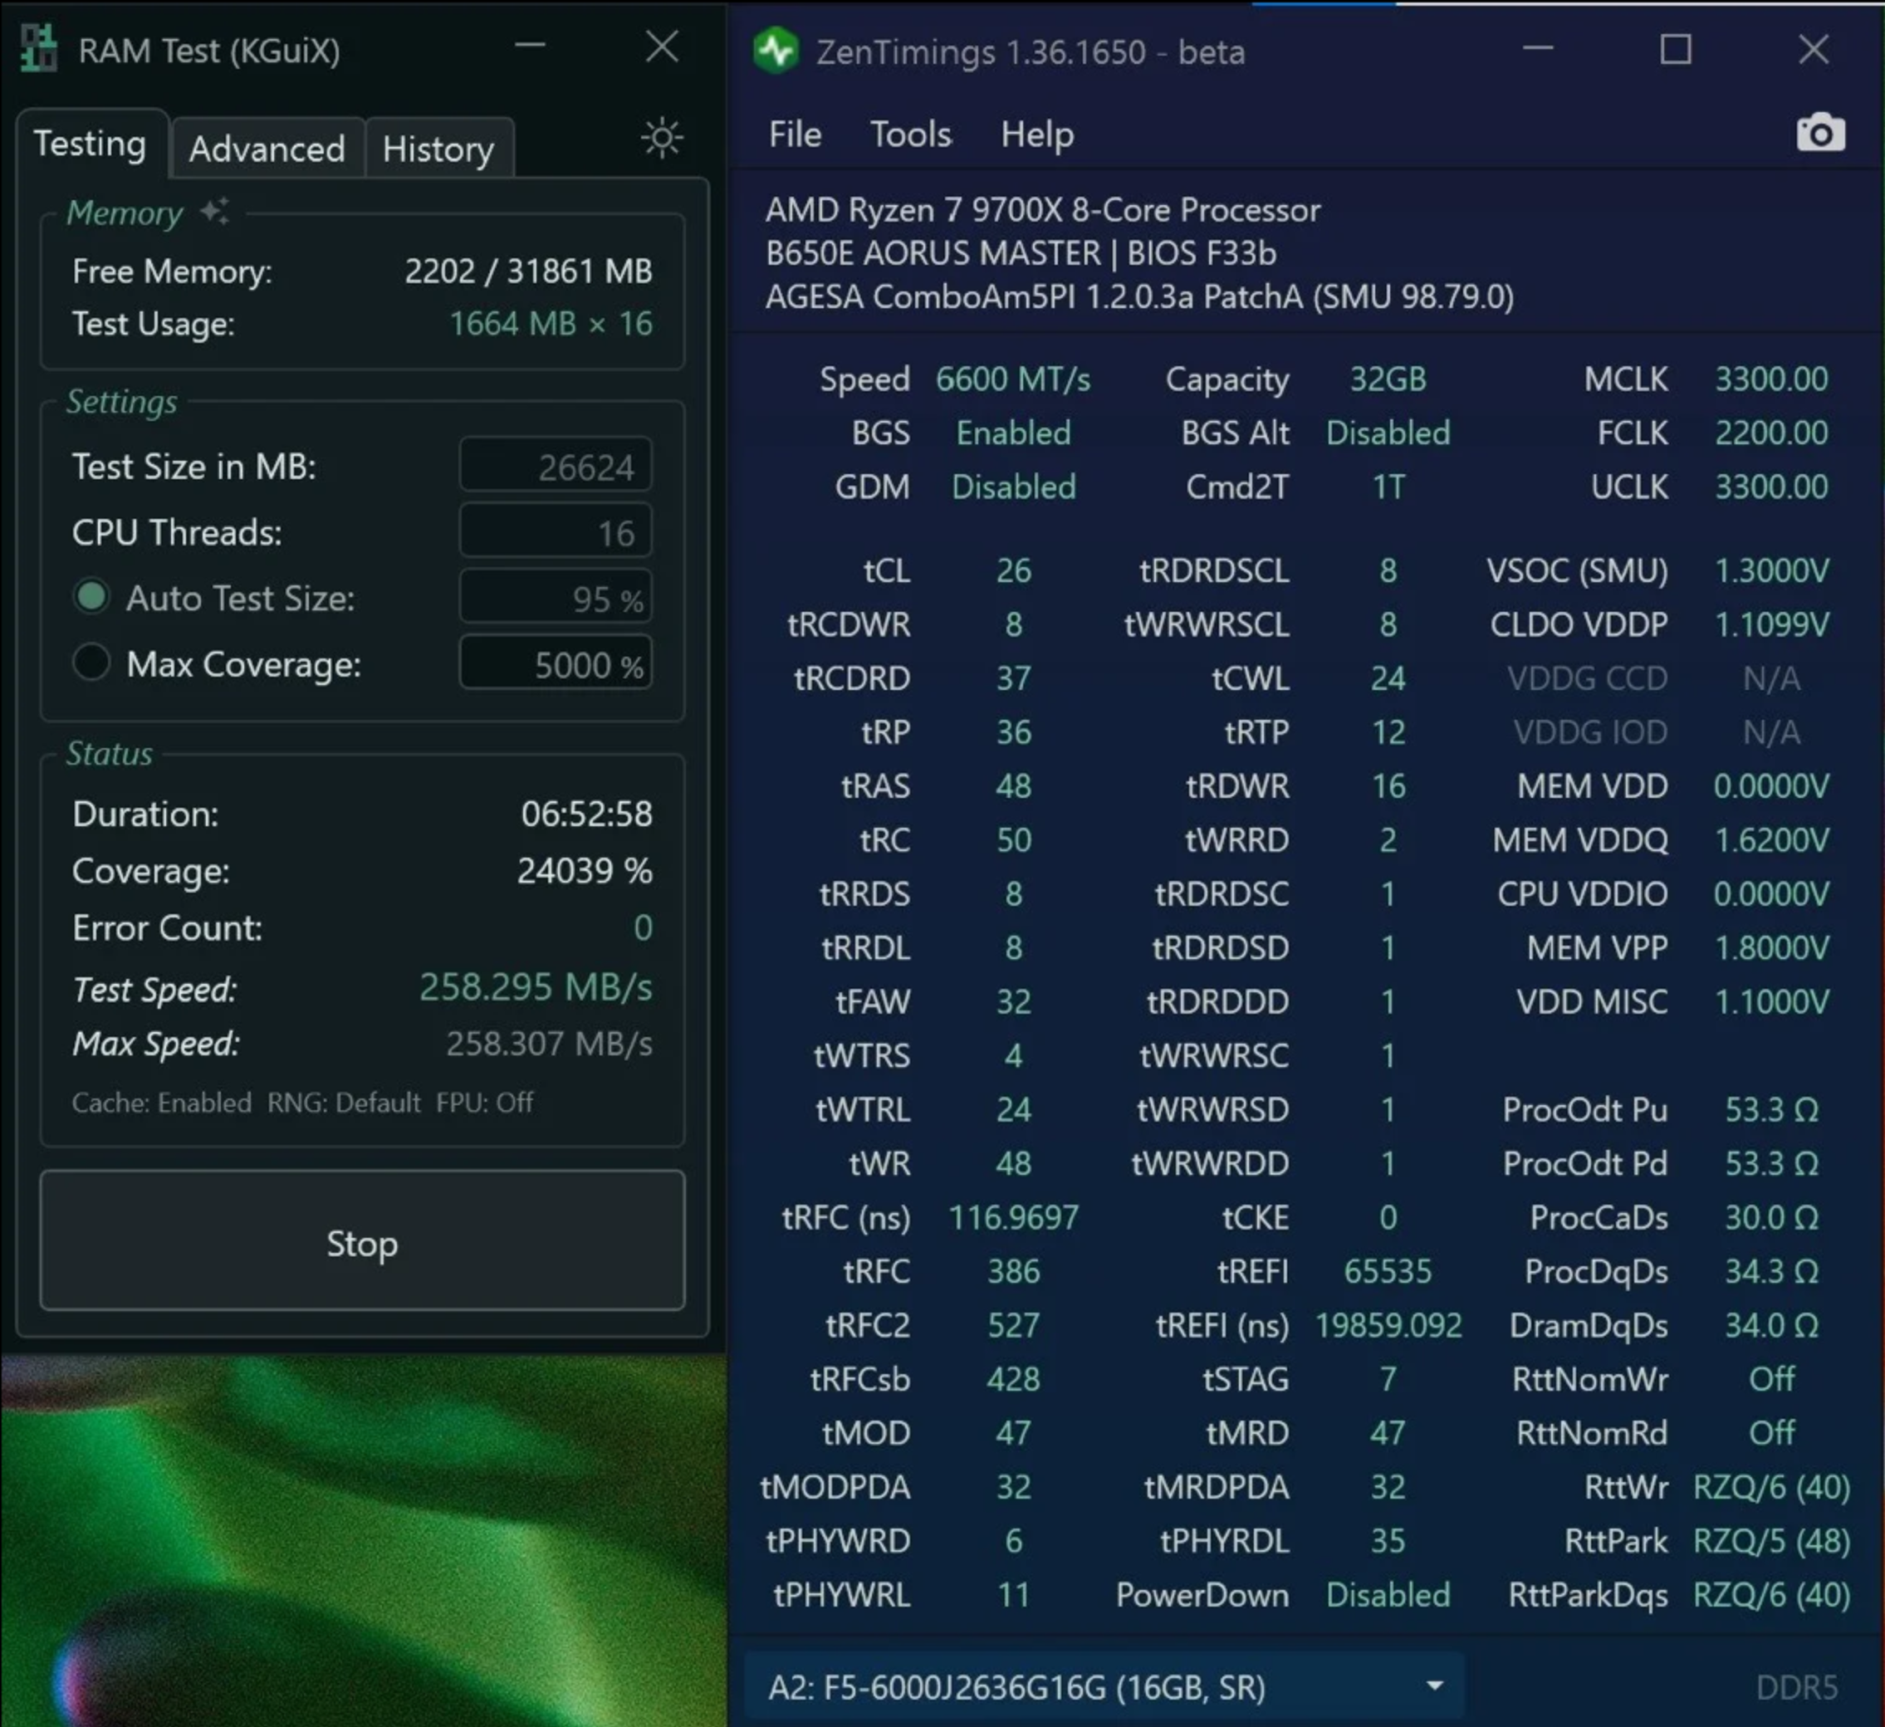Minimize the RAM Test window
Viewport: 1885px width, 1727px height.
pos(529,46)
